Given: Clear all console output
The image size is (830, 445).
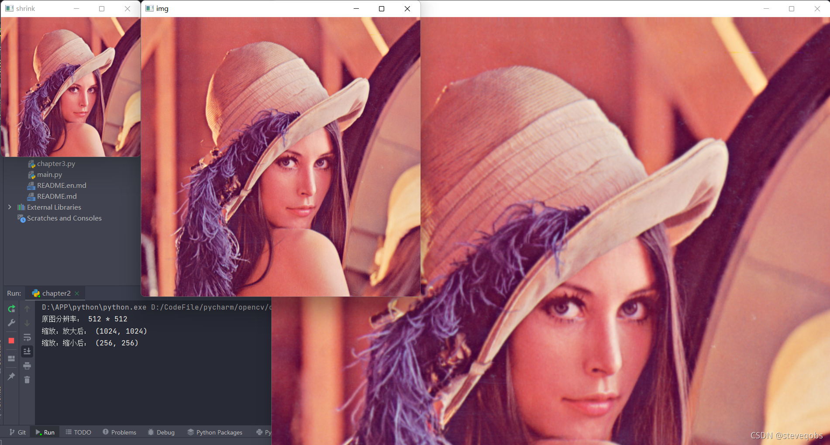Looking at the screenshot, I should pyautogui.click(x=27, y=379).
